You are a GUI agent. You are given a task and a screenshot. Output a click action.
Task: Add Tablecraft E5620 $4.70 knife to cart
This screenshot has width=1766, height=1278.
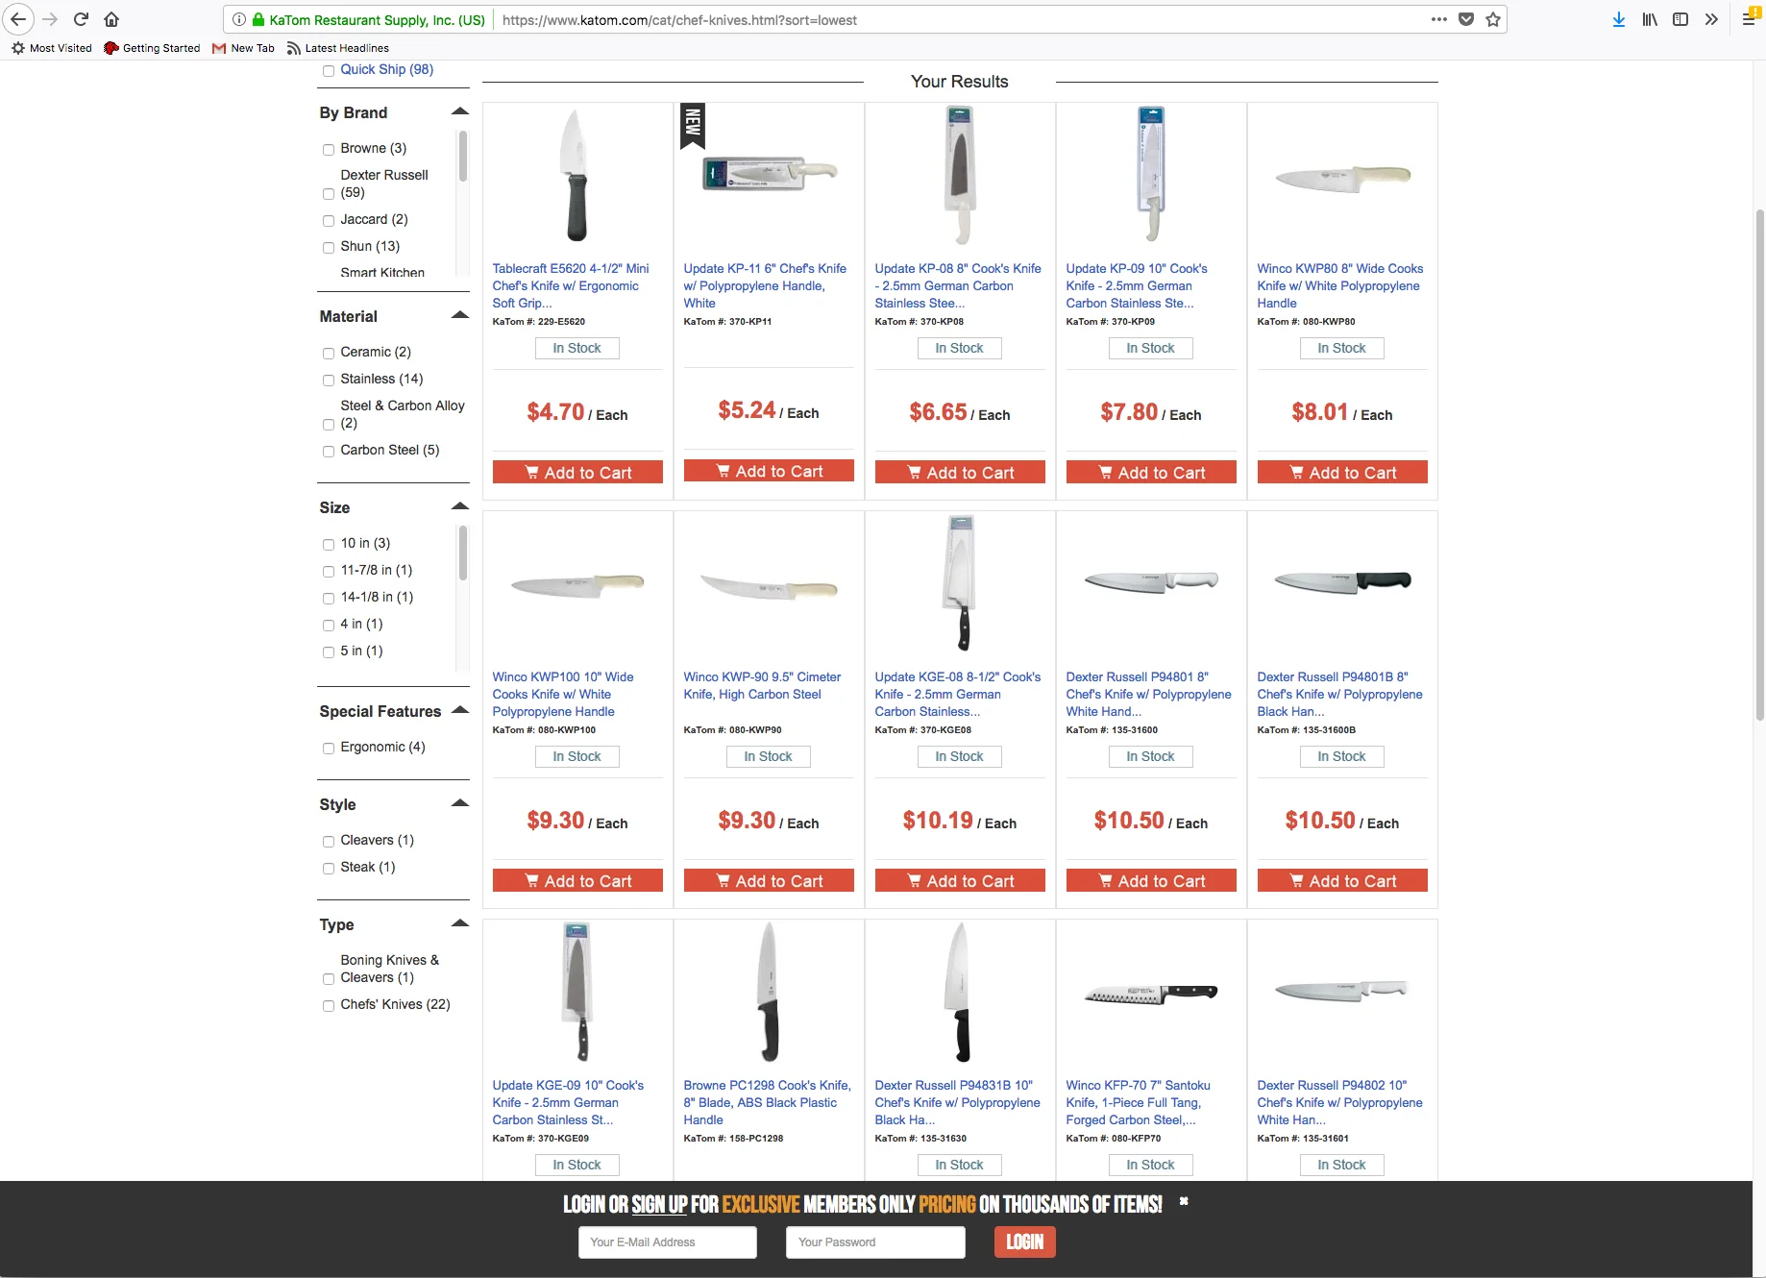point(577,473)
